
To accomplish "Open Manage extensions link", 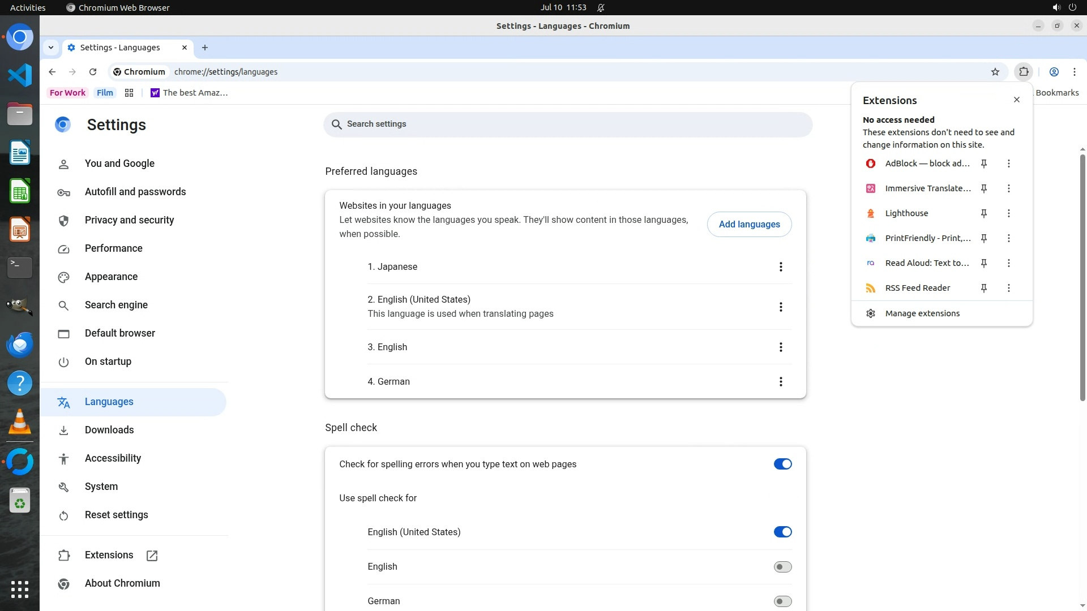I will [x=922, y=313].
